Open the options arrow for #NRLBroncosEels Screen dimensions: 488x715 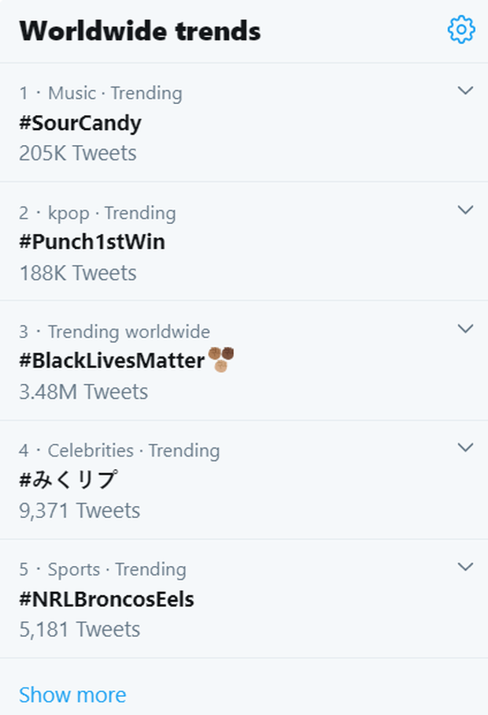pyautogui.click(x=465, y=567)
